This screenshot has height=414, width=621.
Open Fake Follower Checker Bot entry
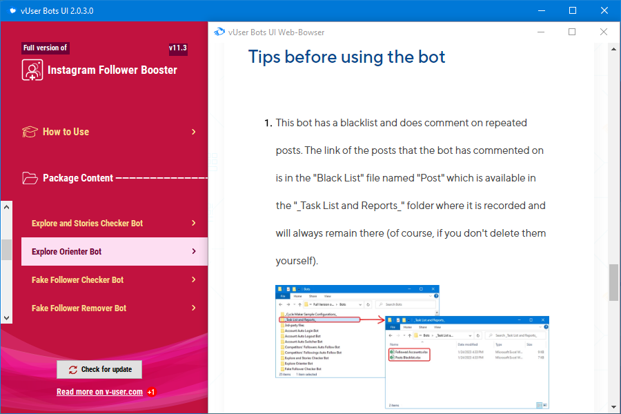tap(115, 279)
